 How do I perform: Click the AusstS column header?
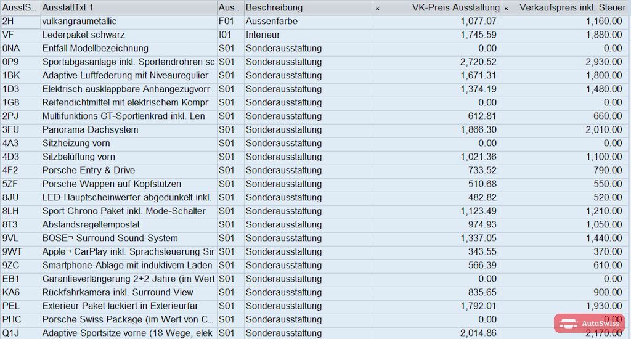[20, 7]
